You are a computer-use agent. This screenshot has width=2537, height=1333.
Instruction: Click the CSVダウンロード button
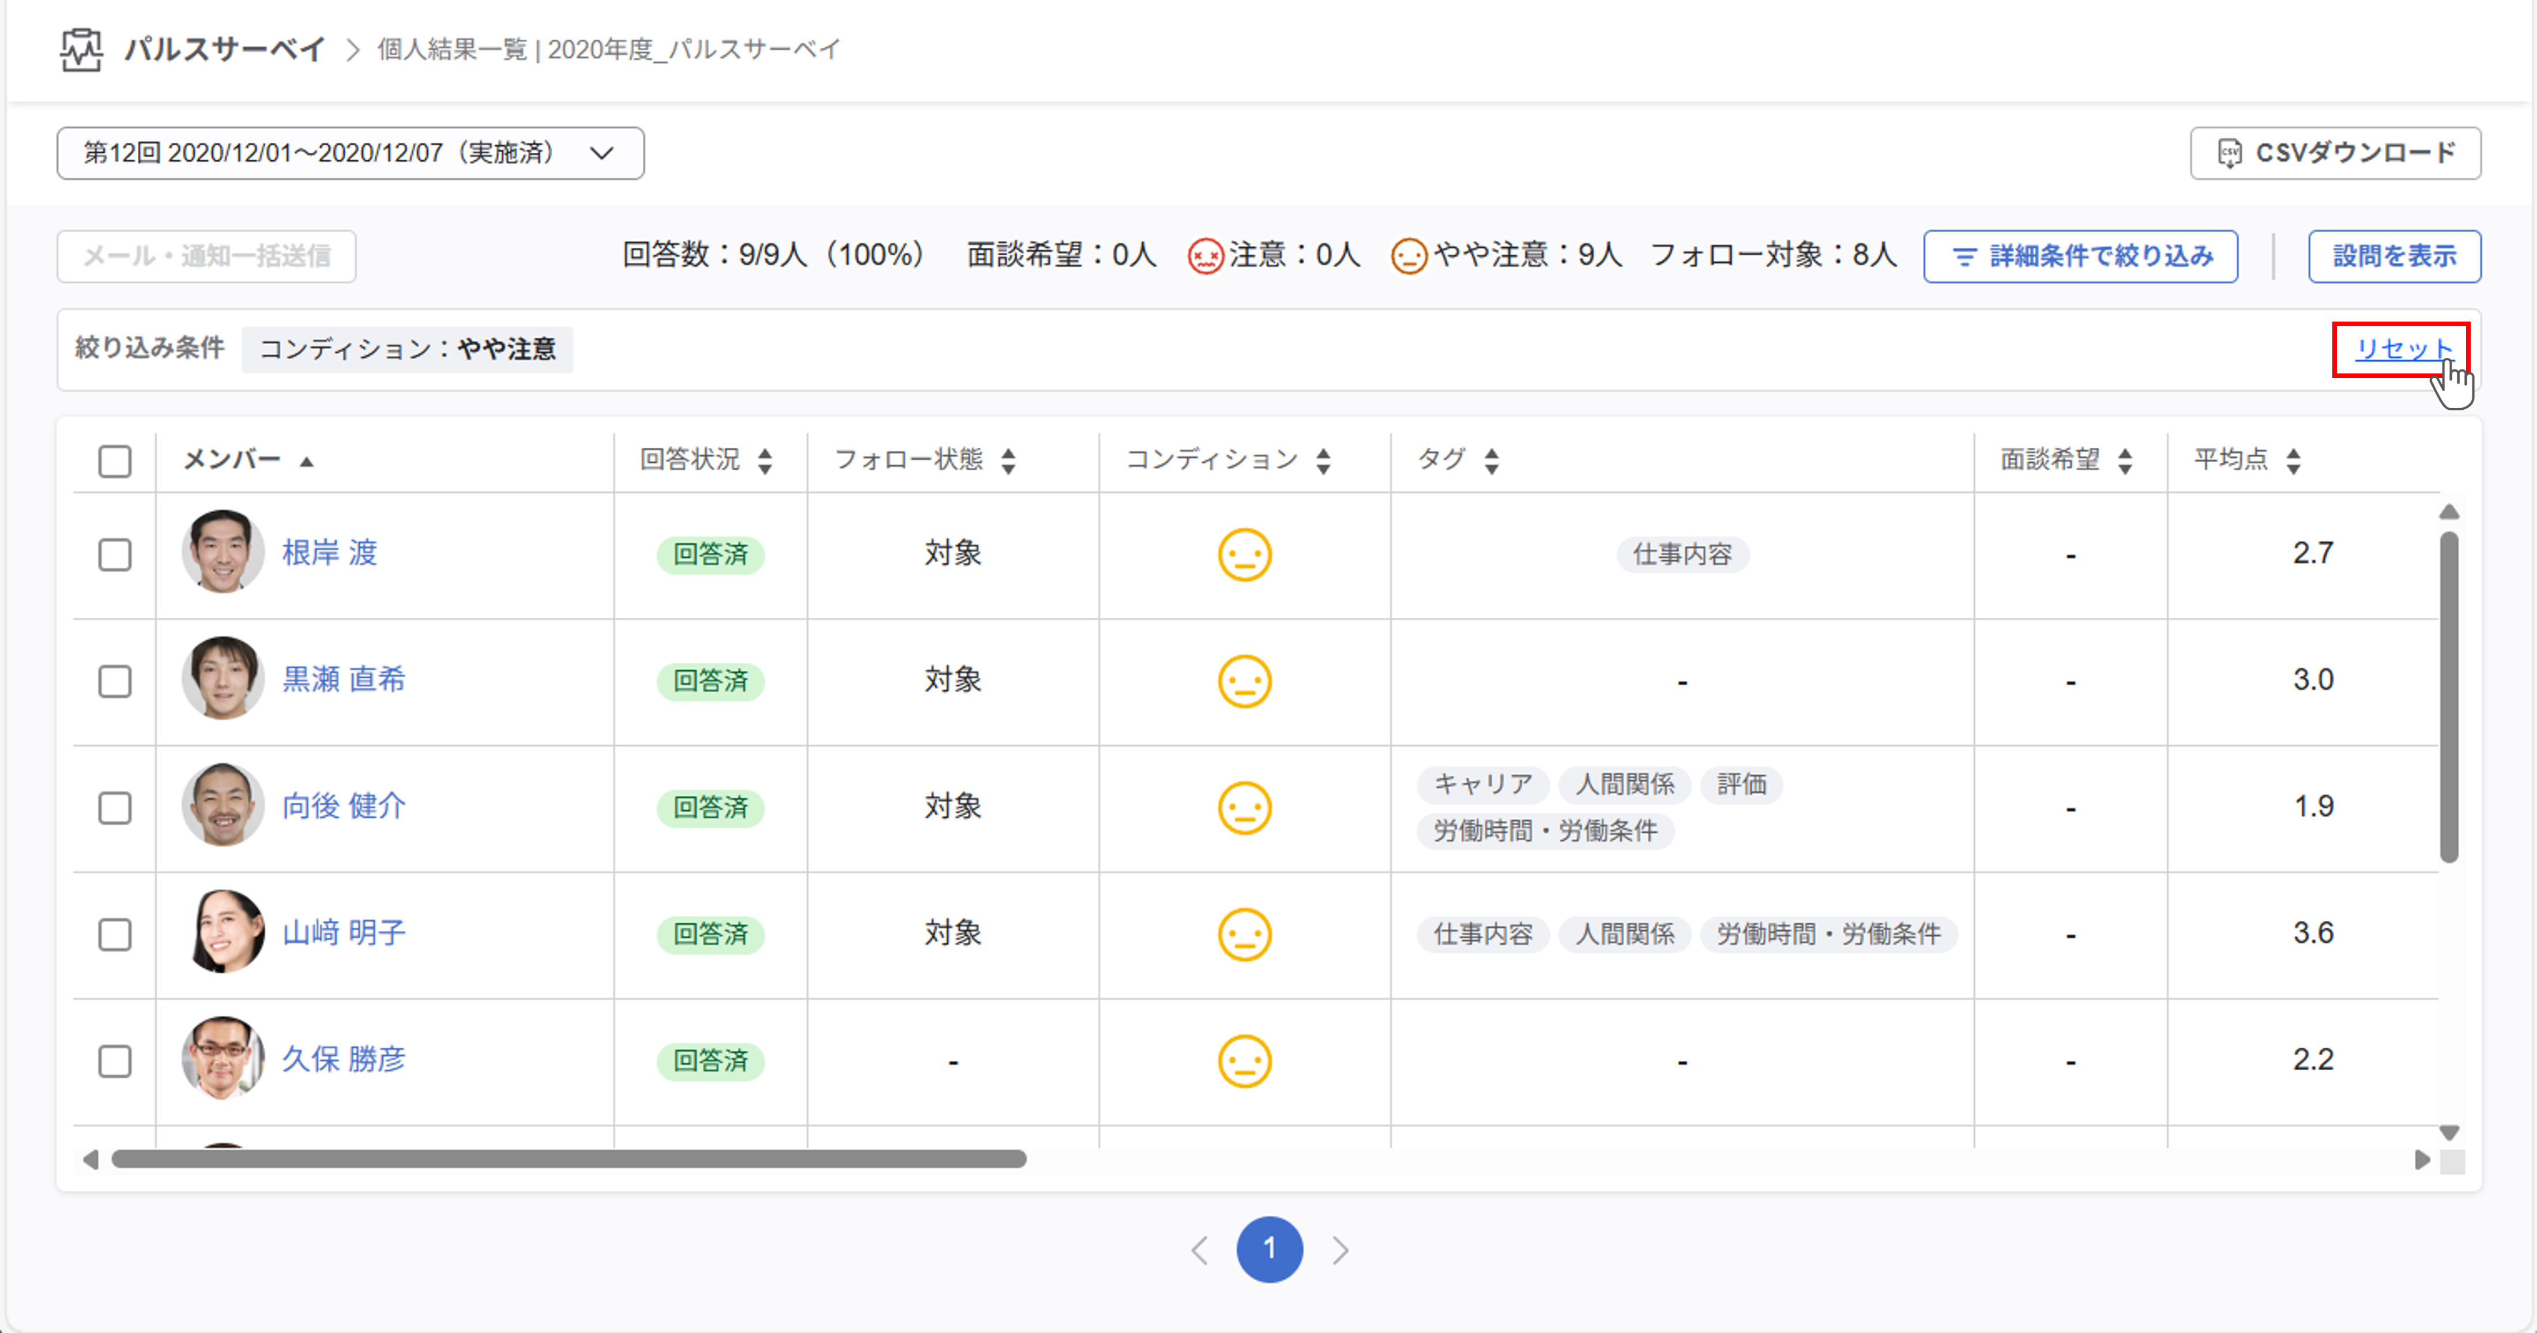pos(2335,153)
